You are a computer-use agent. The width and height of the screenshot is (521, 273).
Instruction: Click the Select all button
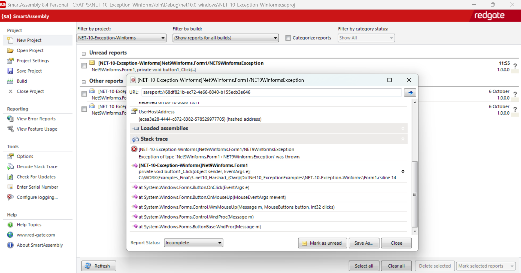364,266
